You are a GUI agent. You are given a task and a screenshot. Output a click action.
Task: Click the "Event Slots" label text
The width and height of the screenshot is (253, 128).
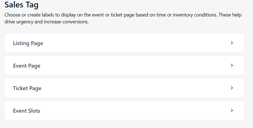pyautogui.click(x=27, y=111)
